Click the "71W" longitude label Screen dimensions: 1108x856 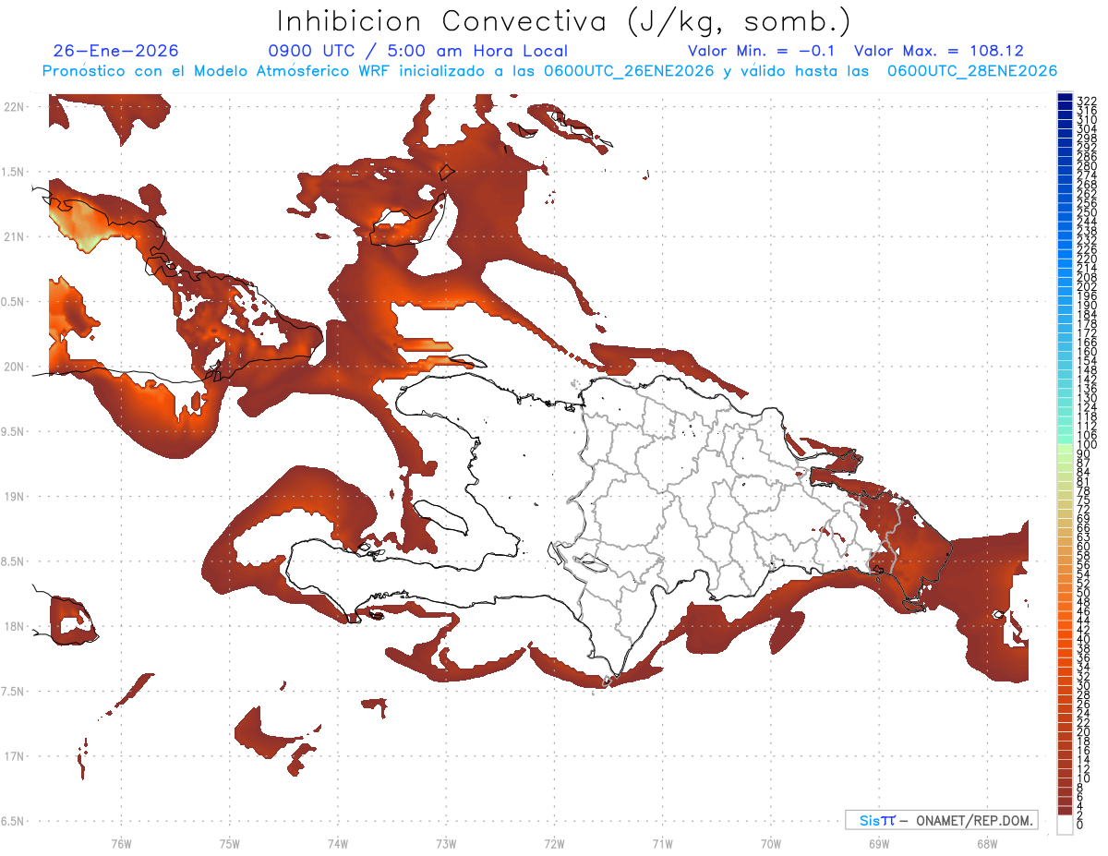click(x=662, y=843)
